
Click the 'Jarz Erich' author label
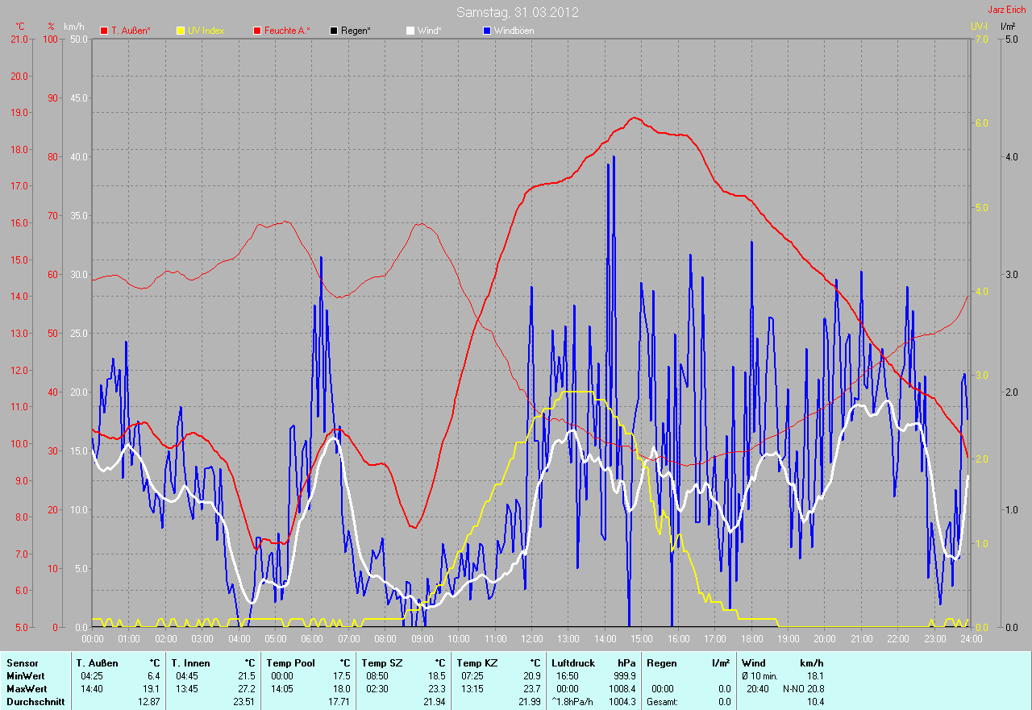click(1008, 10)
